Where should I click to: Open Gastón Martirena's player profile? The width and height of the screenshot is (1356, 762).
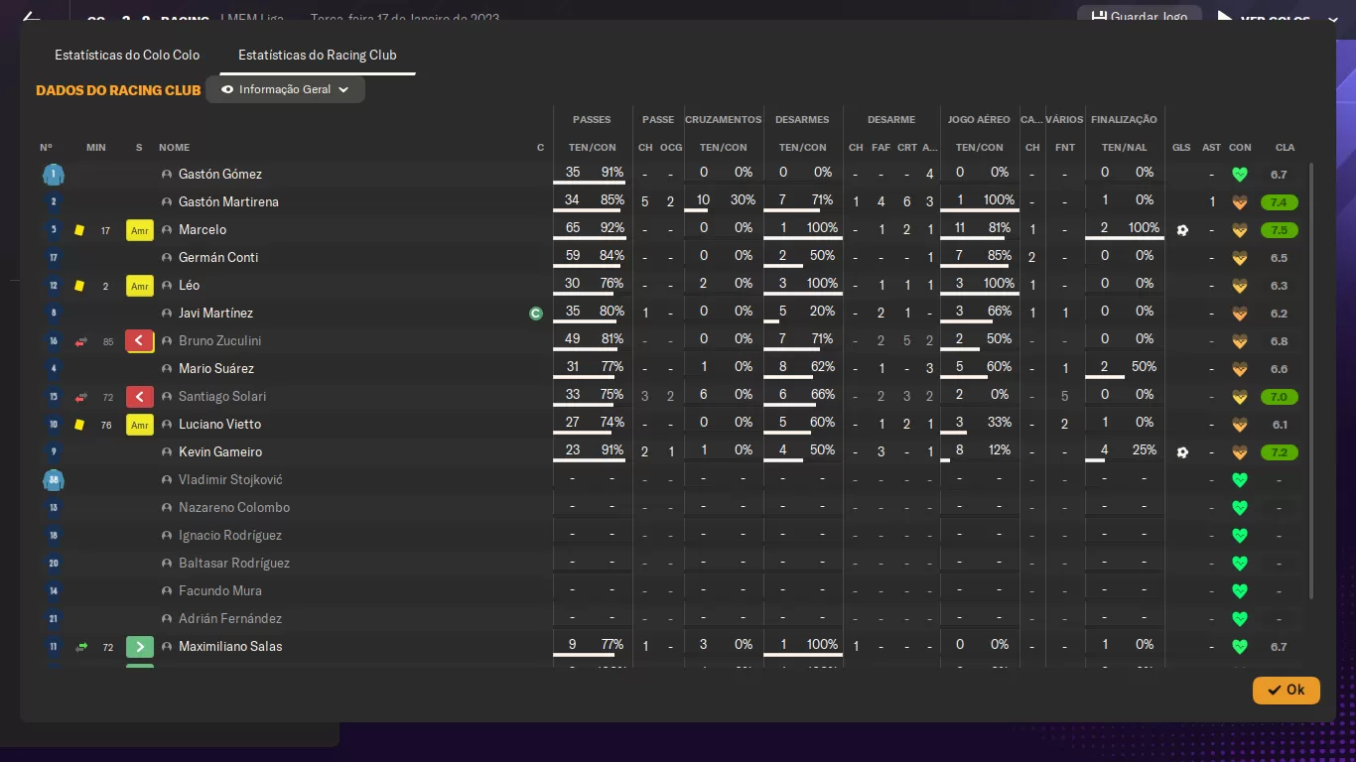coord(228,202)
